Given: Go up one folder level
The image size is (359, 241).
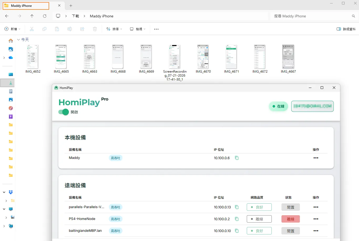Looking at the screenshot, I should [x=32, y=16].
